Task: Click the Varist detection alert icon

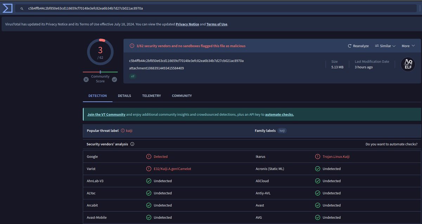Action: [x=149, y=169]
